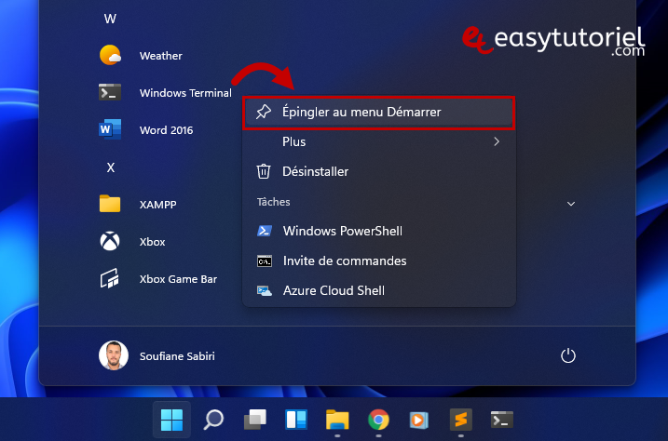Viewport: 668px width, 441px height.
Task: Open Search from the taskbar
Action: click(213, 420)
